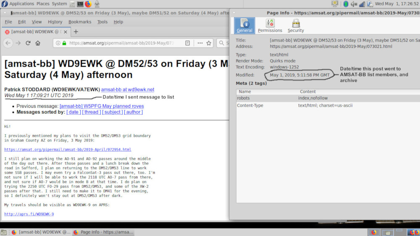
Task: Click the search magnifier icon
Action: pyautogui.click(x=221, y=43)
